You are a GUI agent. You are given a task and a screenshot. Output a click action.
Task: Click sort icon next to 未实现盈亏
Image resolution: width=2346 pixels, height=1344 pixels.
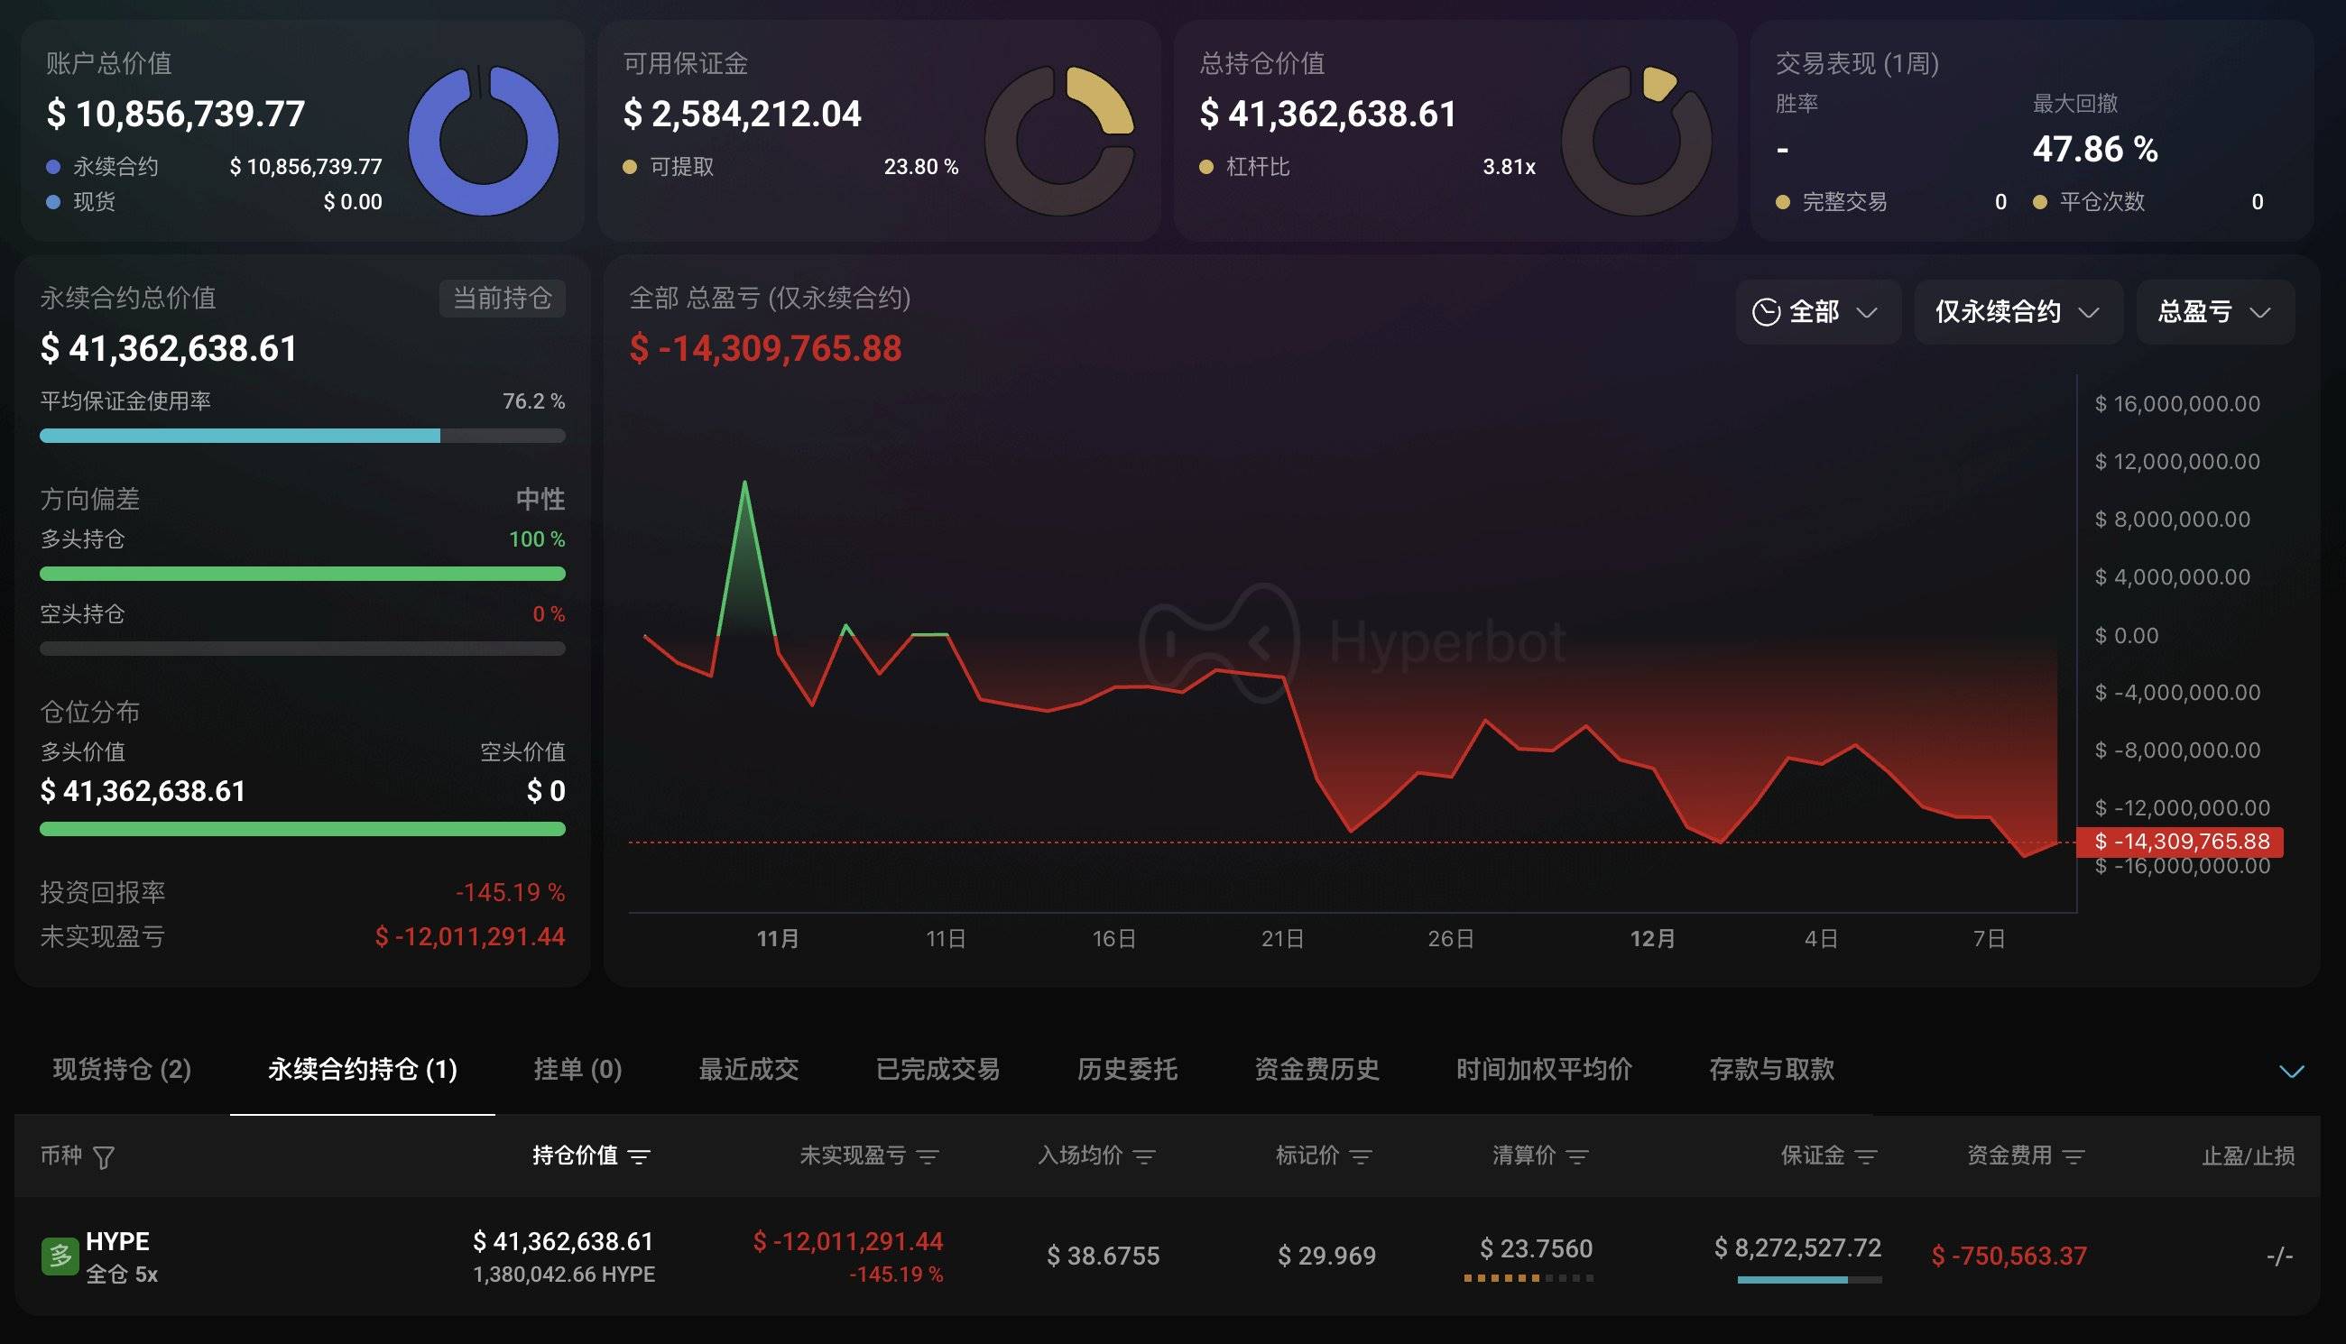click(928, 1156)
